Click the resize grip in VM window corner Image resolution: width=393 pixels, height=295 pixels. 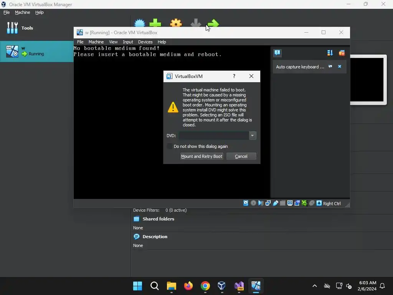tap(347, 205)
